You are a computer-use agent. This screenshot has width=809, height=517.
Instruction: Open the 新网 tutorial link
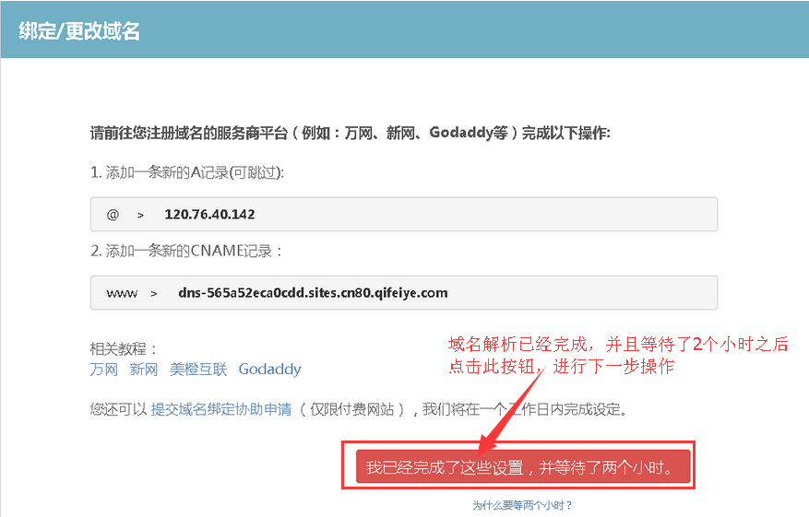(x=143, y=370)
